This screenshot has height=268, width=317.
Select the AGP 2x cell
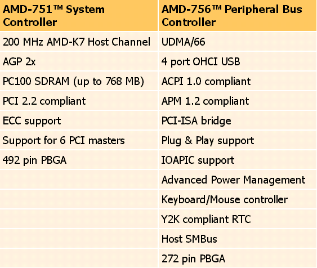click(x=79, y=61)
